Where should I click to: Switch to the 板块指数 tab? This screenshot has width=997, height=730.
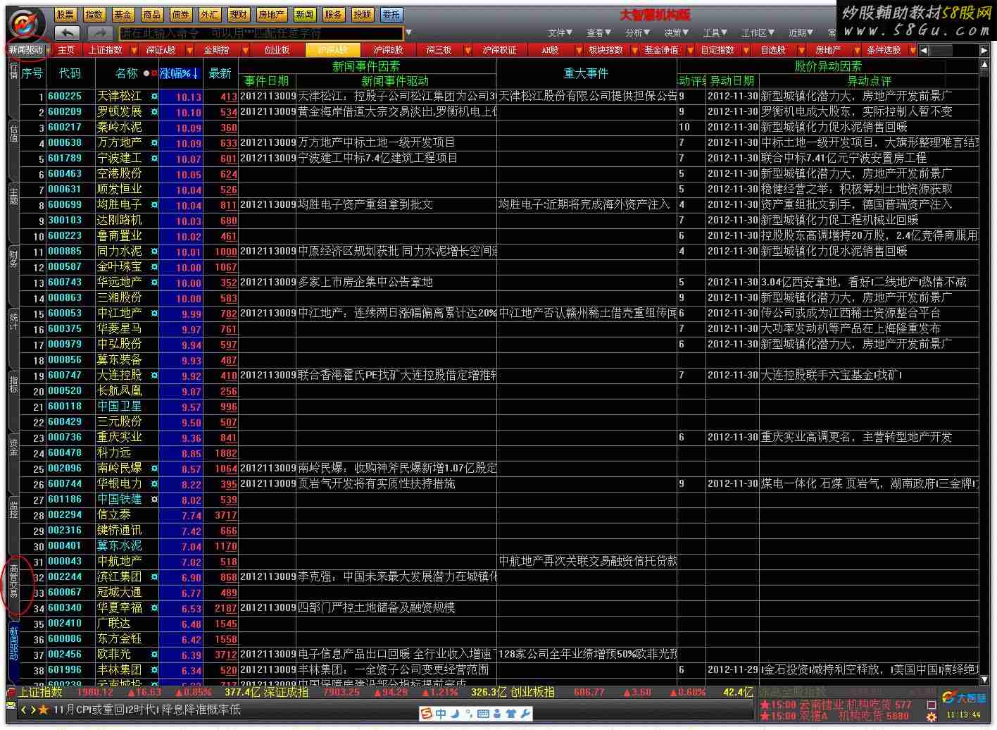click(x=606, y=50)
